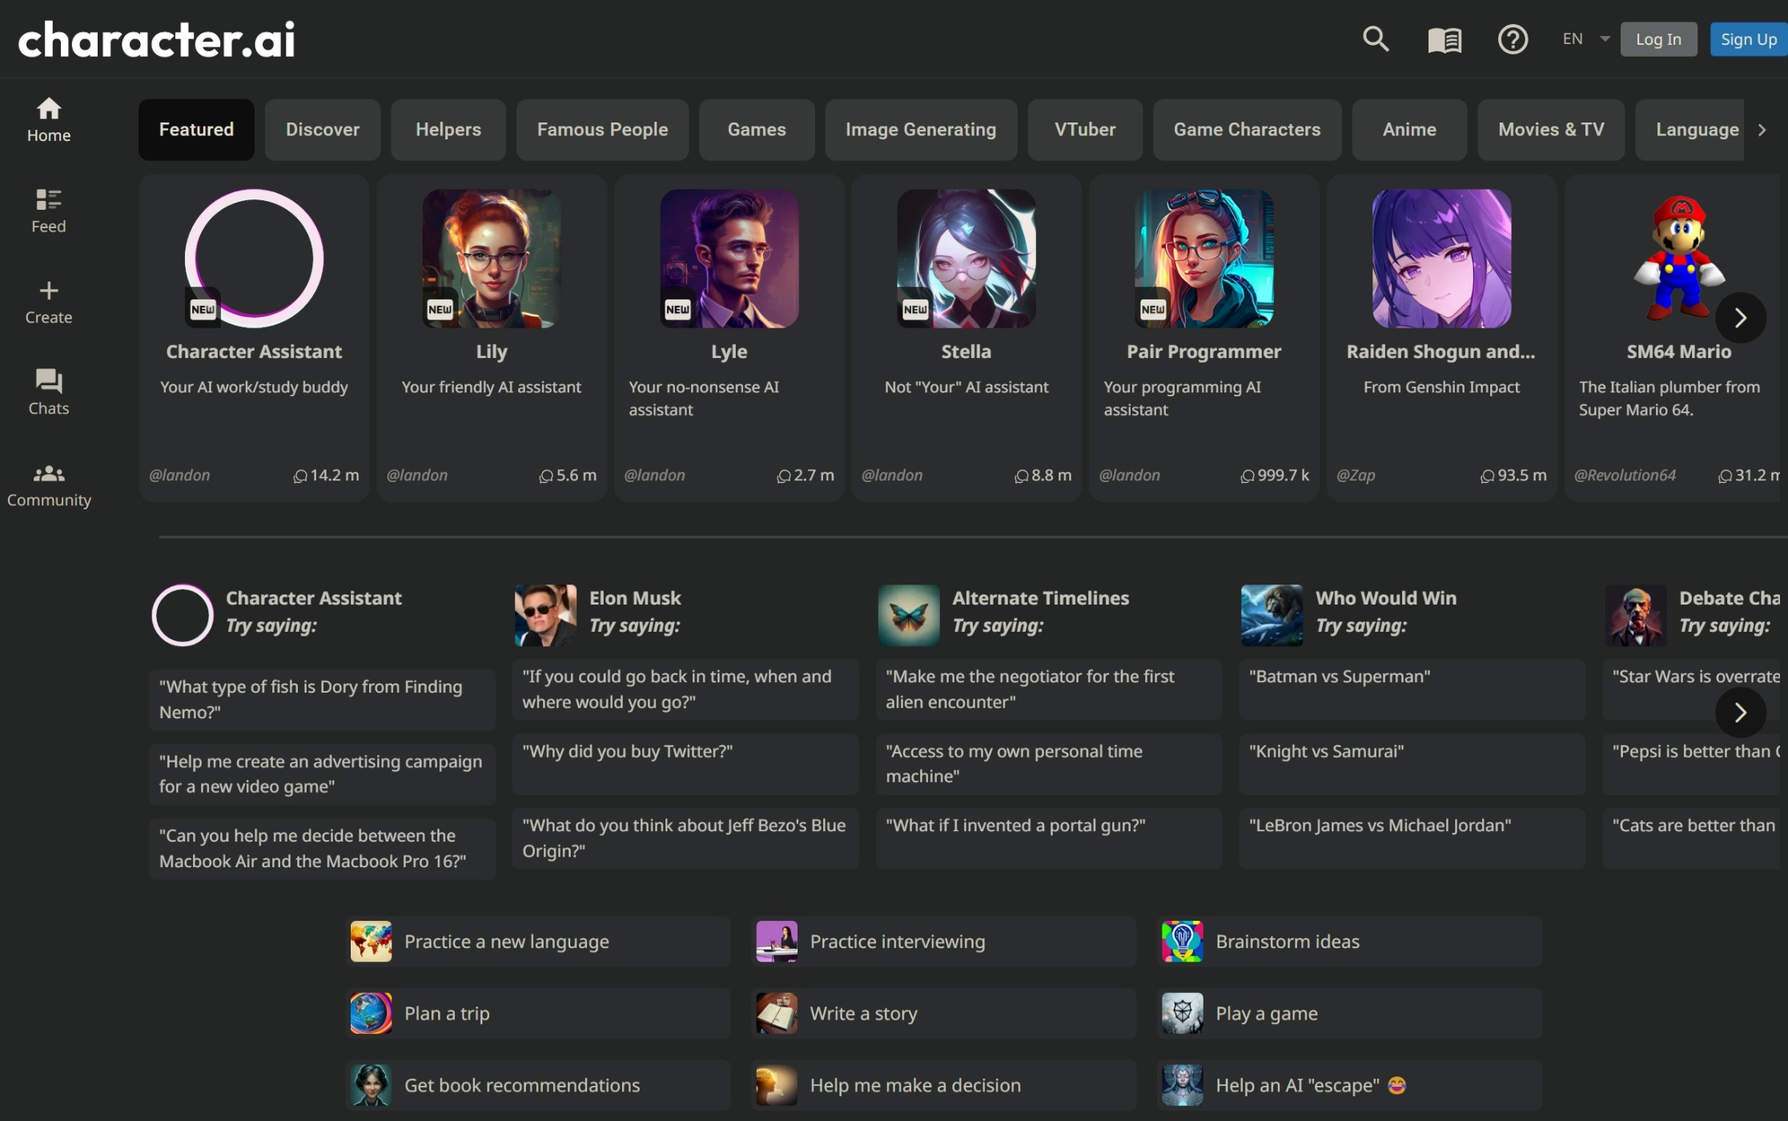Select the Image Generating tab
The height and width of the screenshot is (1121, 1788).
click(920, 130)
